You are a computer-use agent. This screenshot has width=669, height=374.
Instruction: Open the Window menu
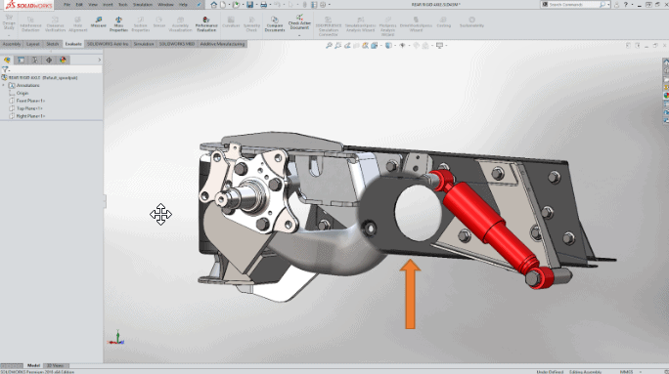pyautogui.click(x=165, y=5)
